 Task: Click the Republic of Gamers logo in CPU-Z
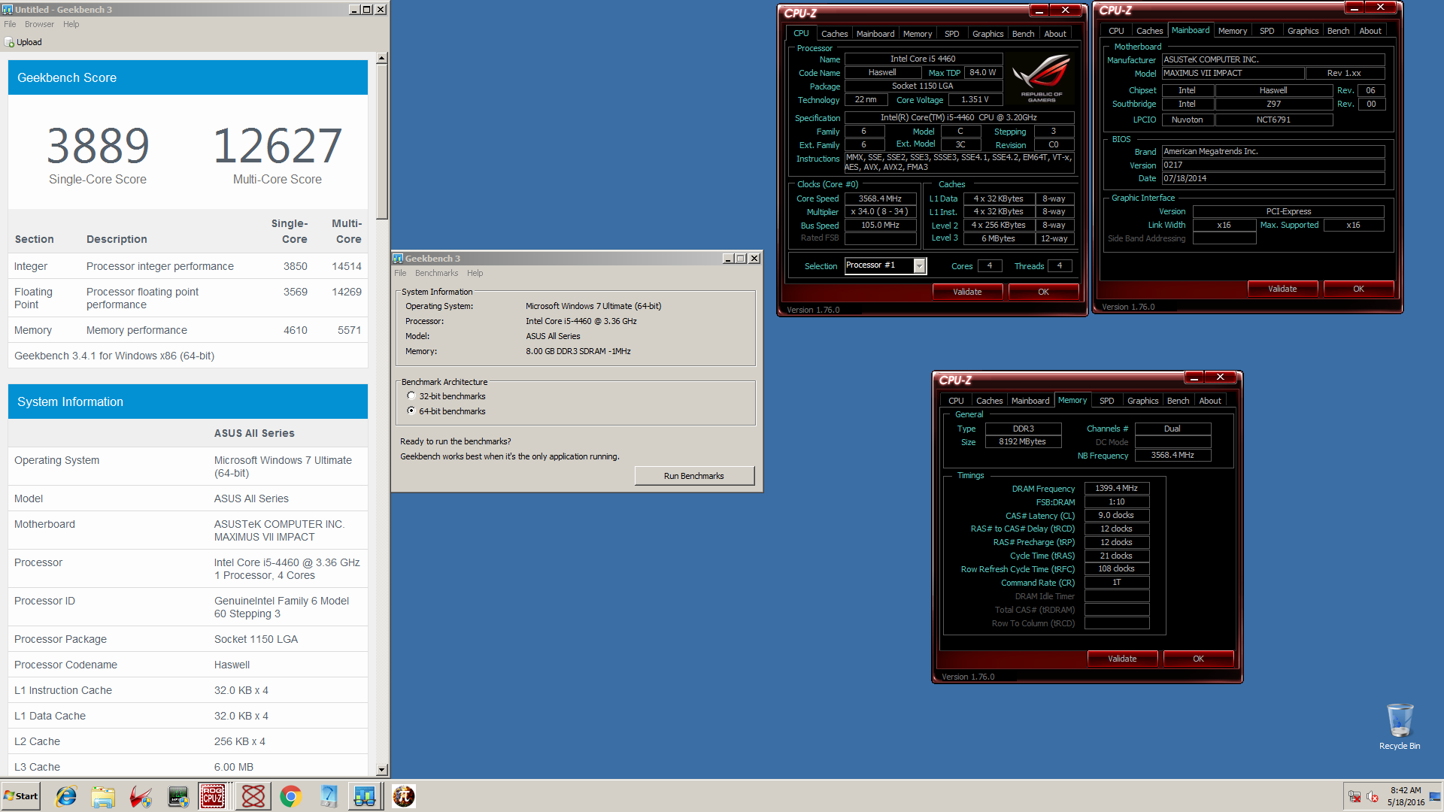[1042, 78]
